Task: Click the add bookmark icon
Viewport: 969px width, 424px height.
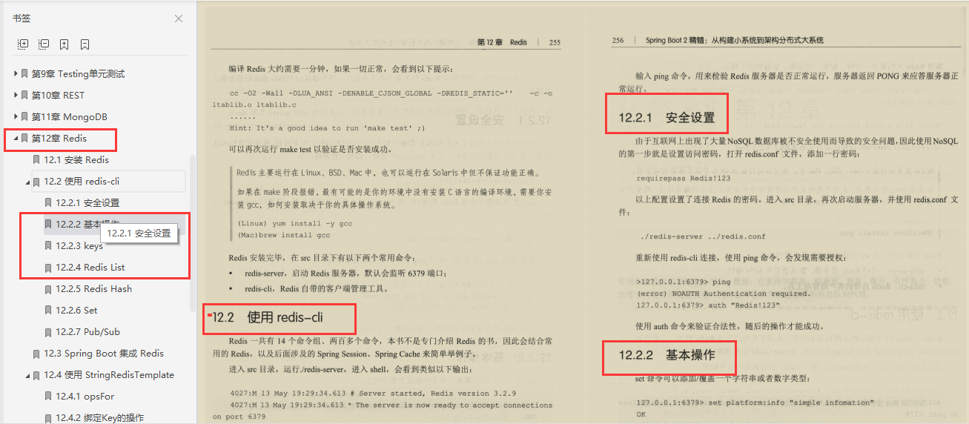Action: 65,44
